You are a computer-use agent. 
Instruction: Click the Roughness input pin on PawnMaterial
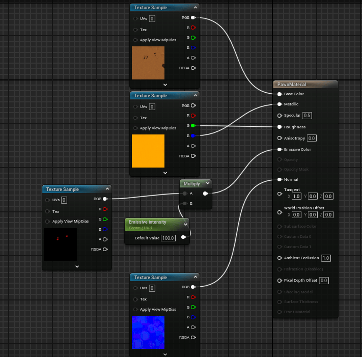tap(280, 127)
